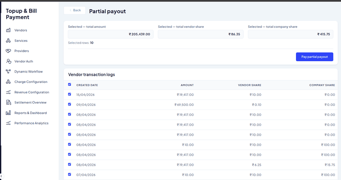Click the Settlement Overview document icon
This screenshot has width=341, height=180.
(x=8, y=103)
